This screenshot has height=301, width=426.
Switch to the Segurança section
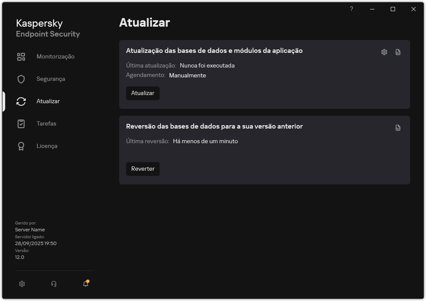tap(51, 79)
